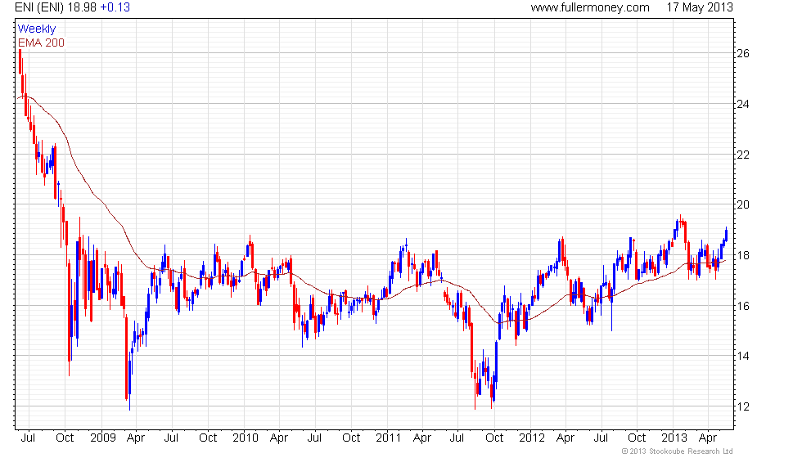This screenshot has height=458, width=802.
Task: Click the 12 price axis label
Action: pos(743,406)
